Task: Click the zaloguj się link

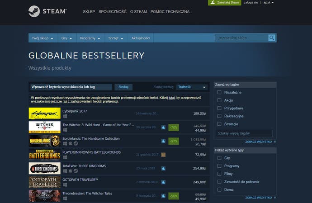Action: [x=251, y=3]
